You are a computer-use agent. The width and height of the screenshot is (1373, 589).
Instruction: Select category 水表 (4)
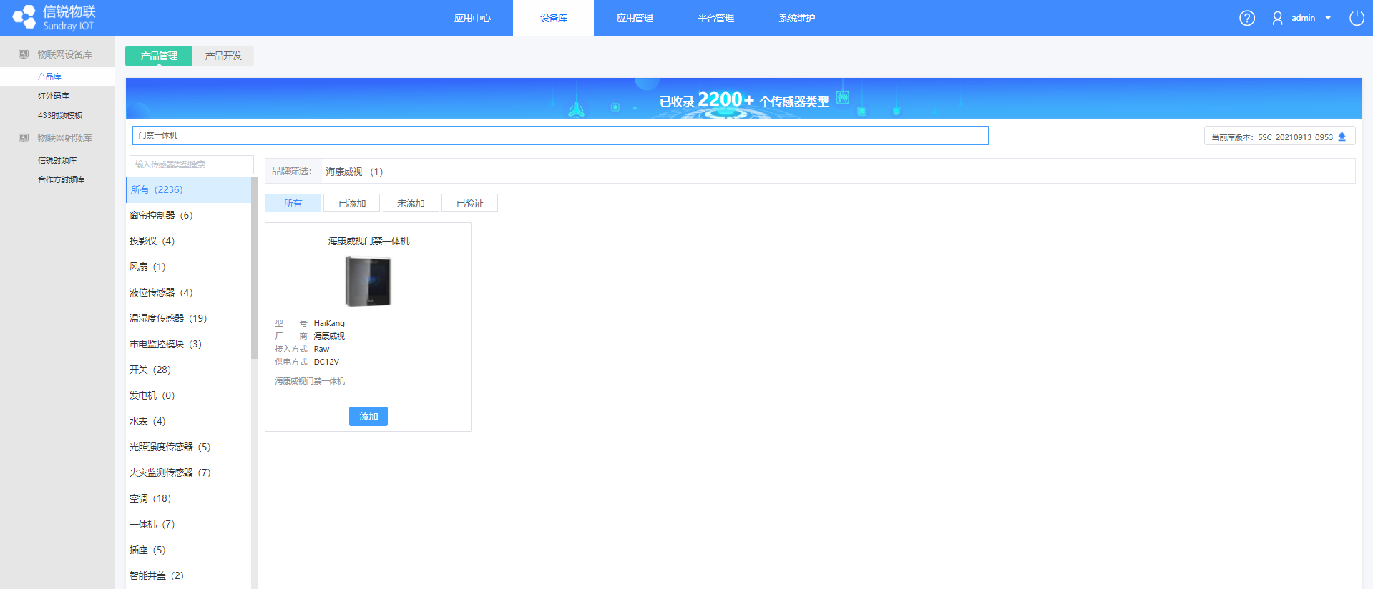[x=188, y=421]
